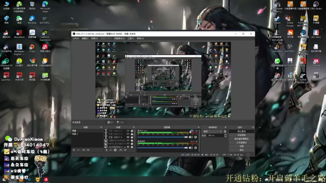The height and width of the screenshot is (183, 326).
Task: Add a new source with the plus icon
Action: pyautogui.click(x=106, y=150)
